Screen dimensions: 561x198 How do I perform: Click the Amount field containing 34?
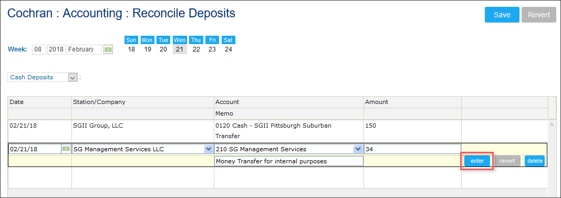click(412, 149)
